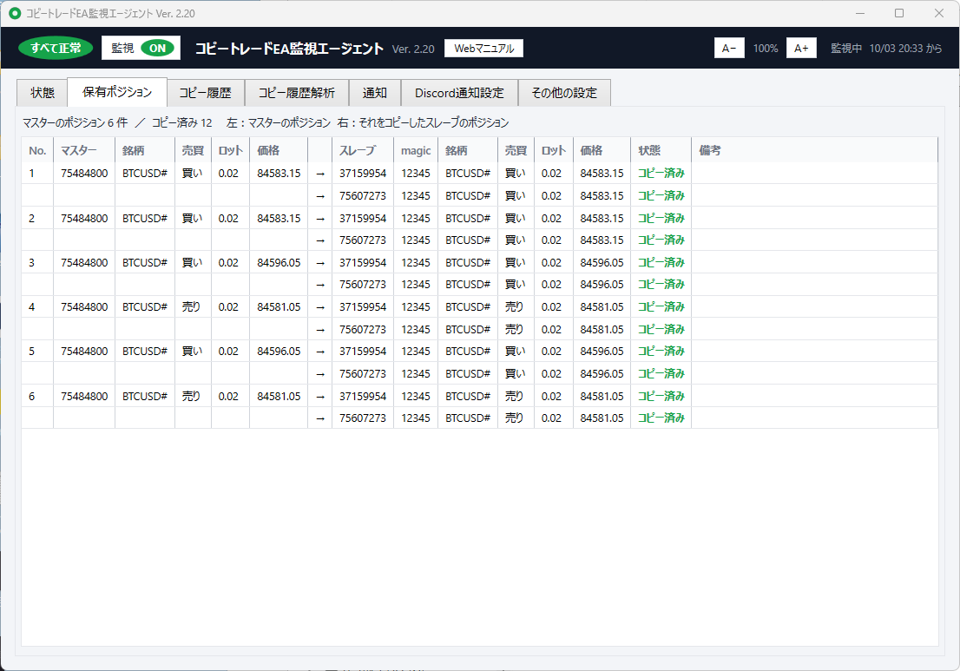Screen dimensions: 960x671
Task: Open the 通知 tab
Action: click(x=374, y=93)
